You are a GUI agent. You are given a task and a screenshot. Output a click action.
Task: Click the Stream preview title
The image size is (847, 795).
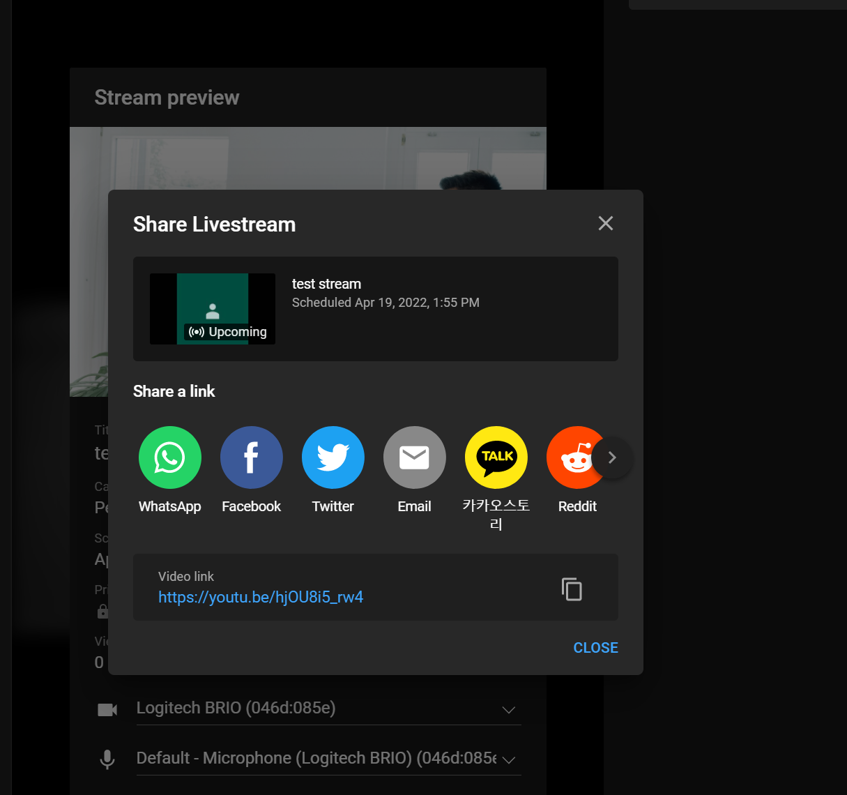click(x=167, y=97)
